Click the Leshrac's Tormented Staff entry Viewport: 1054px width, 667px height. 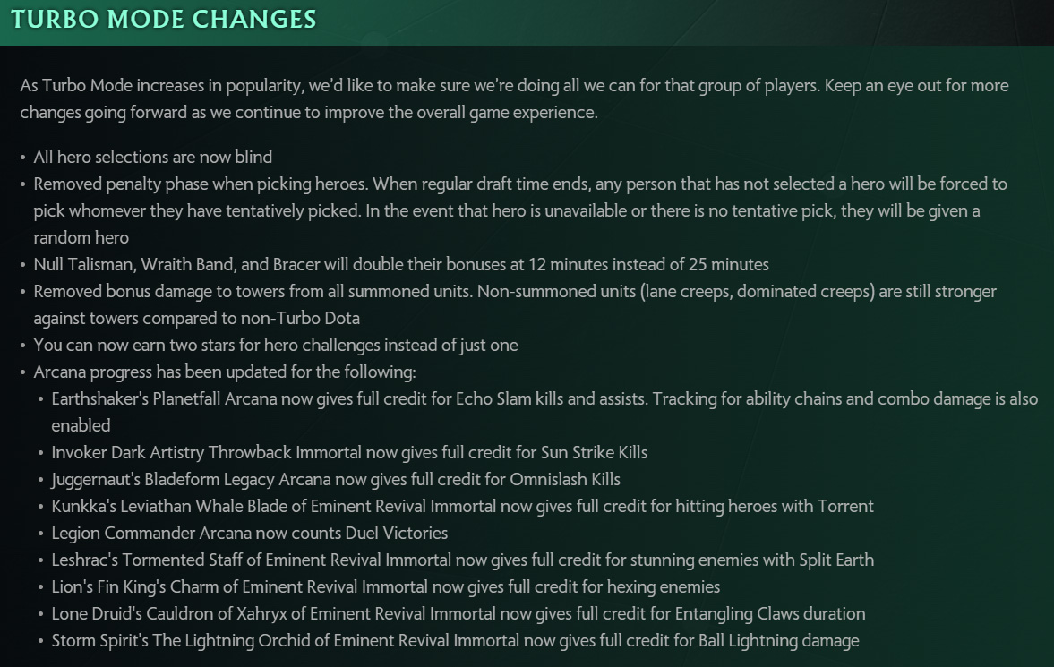(462, 560)
